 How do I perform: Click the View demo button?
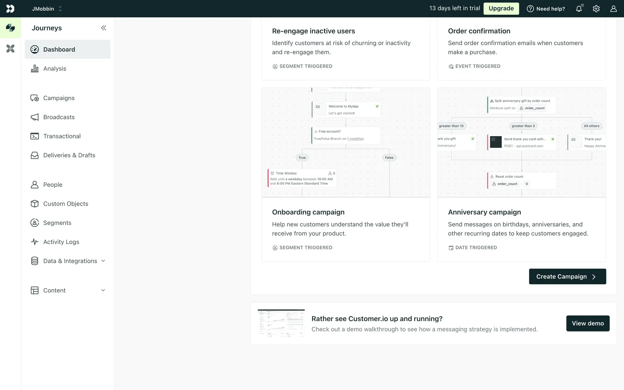[x=588, y=323]
